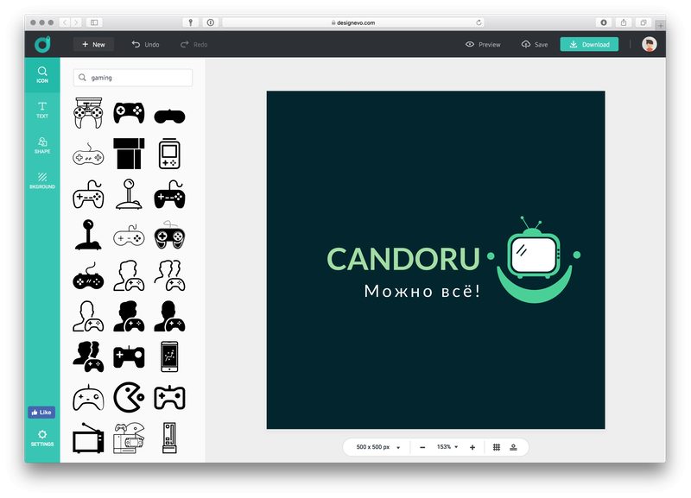The image size is (691, 498).
Task: Toggle the canvas grid display
Action: pos(497,447)
